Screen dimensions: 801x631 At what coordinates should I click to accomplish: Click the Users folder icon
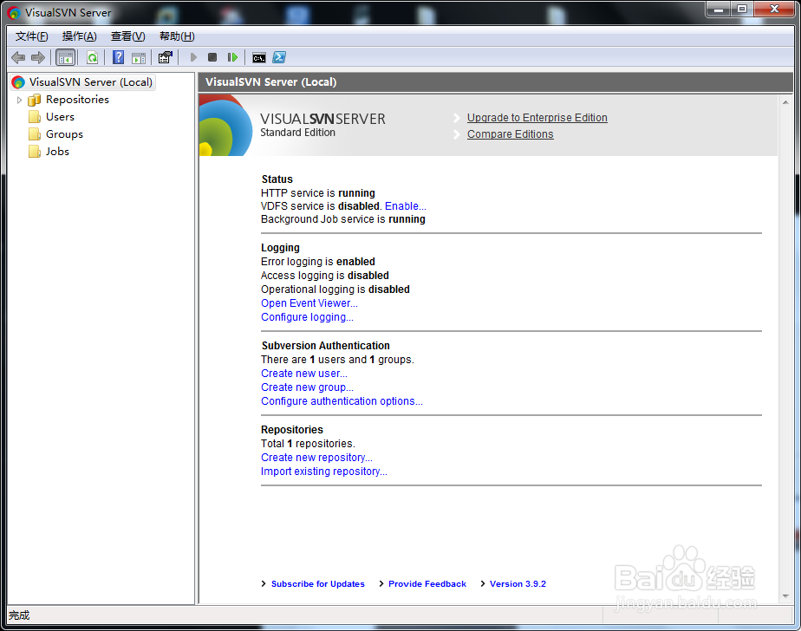[x=35, y=117]
